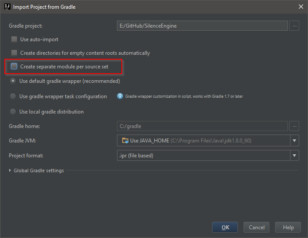Click the blue info icon beside wrapper task configuration
This screenshot has height=238, width=308.
120,96
